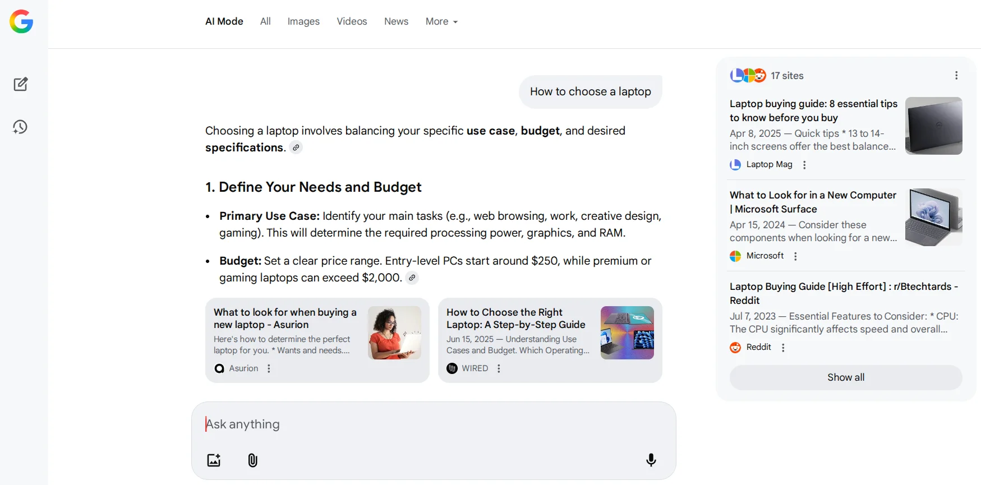Click the 'Asurion' source name
Screen dimensions: 981x485
click(x=243, y=368)
